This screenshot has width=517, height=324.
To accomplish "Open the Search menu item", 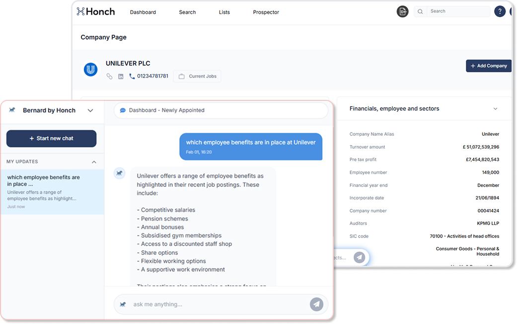I will (187, 12).
